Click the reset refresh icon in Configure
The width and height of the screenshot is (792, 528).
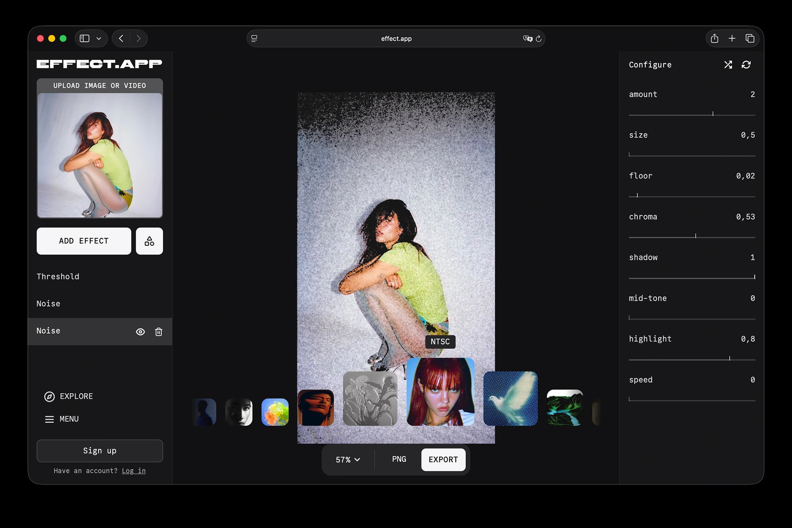pos(746,65)
